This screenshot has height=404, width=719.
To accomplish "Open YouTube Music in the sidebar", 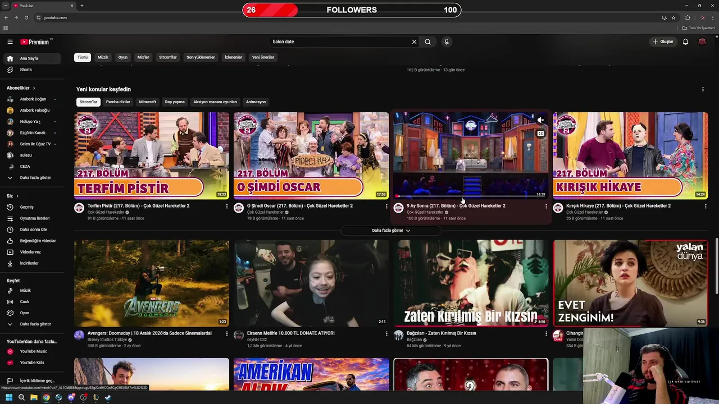I will 33,351.
